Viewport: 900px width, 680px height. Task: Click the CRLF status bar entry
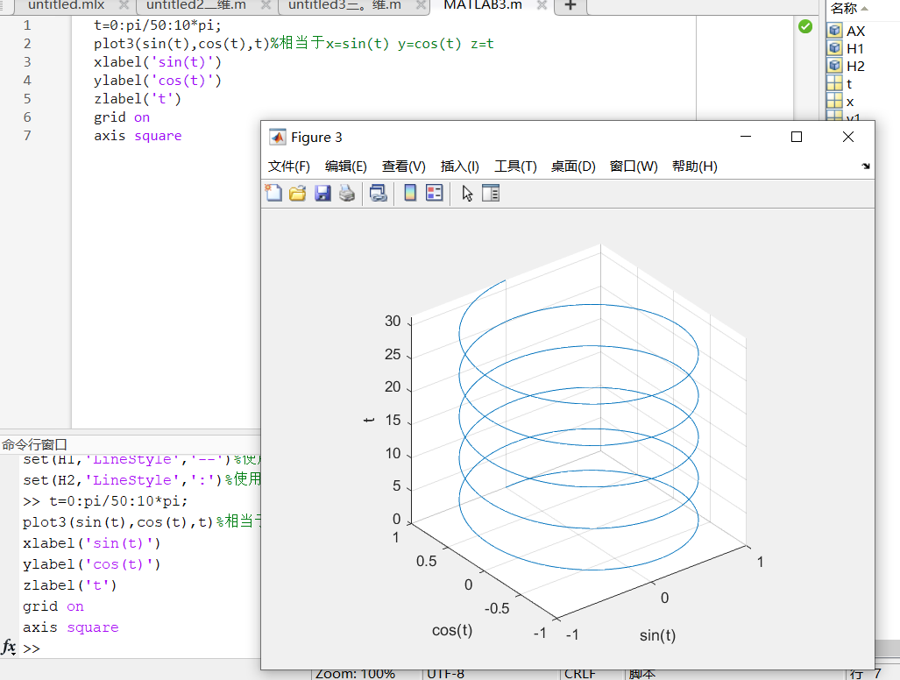(580, 674)
